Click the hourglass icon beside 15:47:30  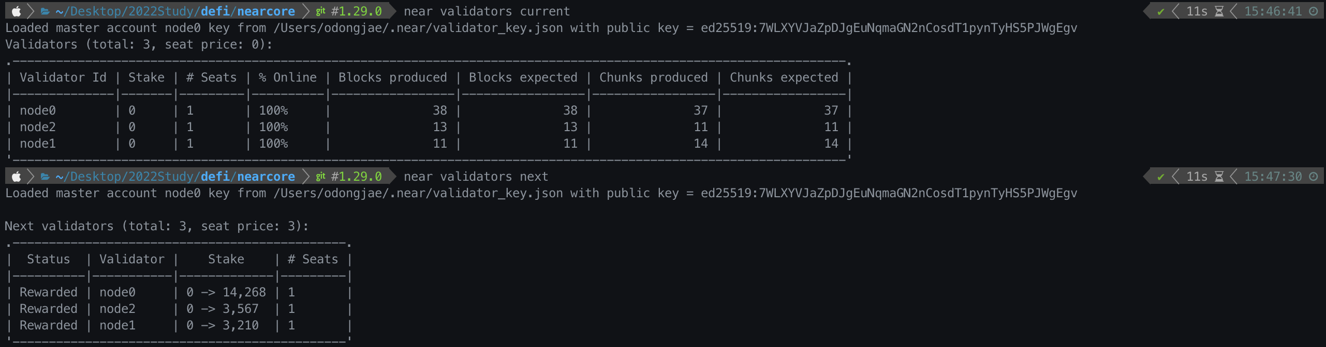pos(1219,177)
